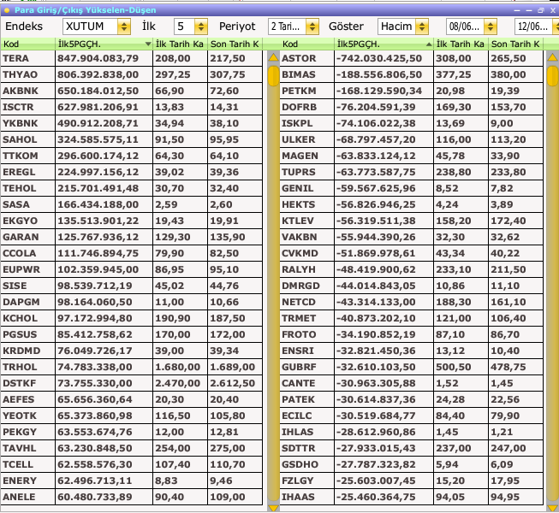Image resolution: width=559 pixels, height=513 pixels.
Task: Select the ULKER row code
Action: click(299, 139)
